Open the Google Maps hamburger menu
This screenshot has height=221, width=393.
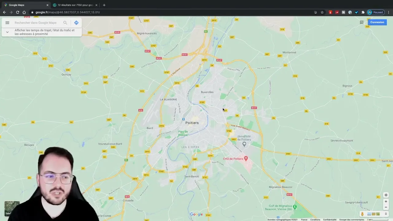pyautogui.click(x=7, y=22)
